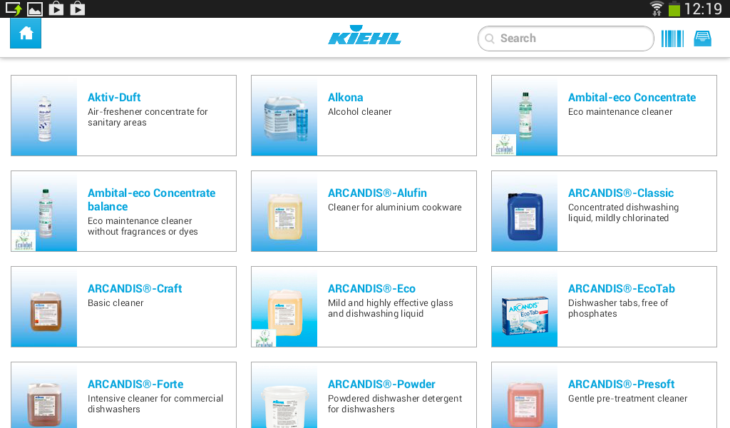730x428 pixels.
Task: Tap the ARCANDIS-Alufin canister thumbnail
Action: (x=285, y=217)
